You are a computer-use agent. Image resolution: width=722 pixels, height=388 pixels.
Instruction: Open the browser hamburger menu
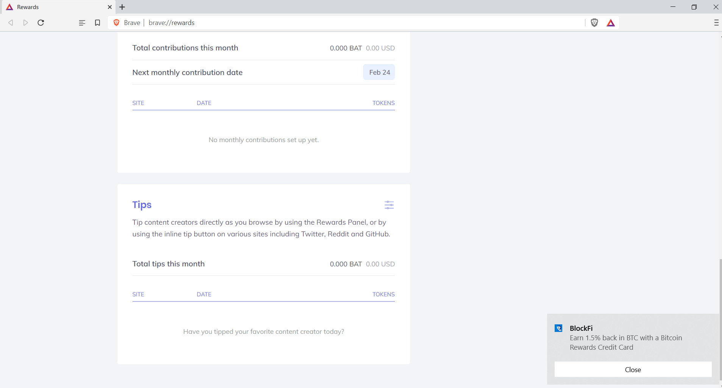716,23
